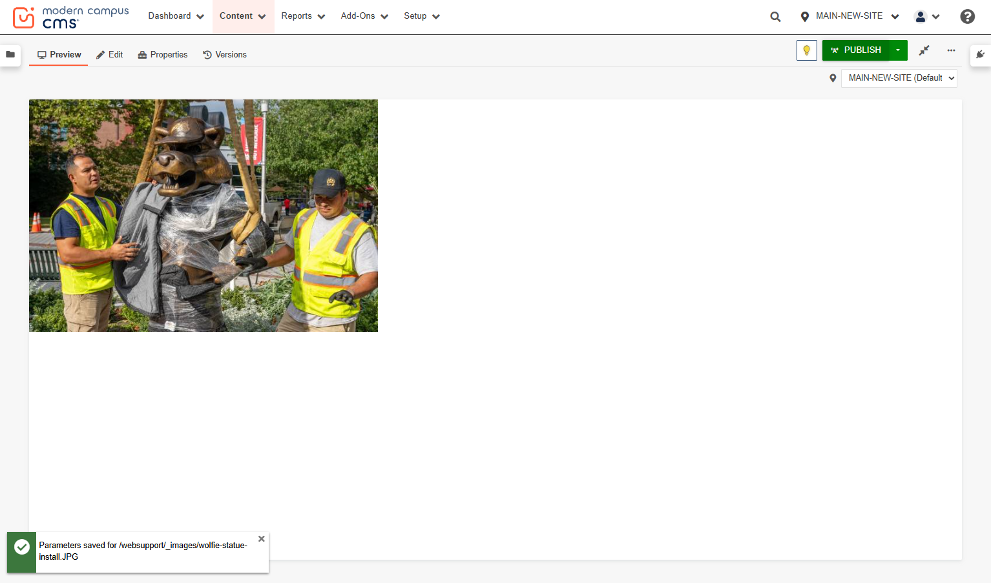Show the file navigation folder sidebar
This screenshot has height=583, width=991.
coord(10,55)
